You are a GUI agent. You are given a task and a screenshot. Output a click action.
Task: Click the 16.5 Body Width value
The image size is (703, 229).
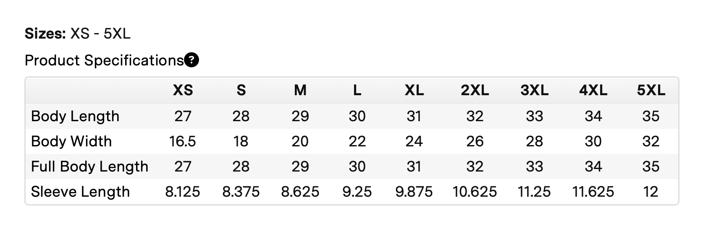click(x=183, y=141)
